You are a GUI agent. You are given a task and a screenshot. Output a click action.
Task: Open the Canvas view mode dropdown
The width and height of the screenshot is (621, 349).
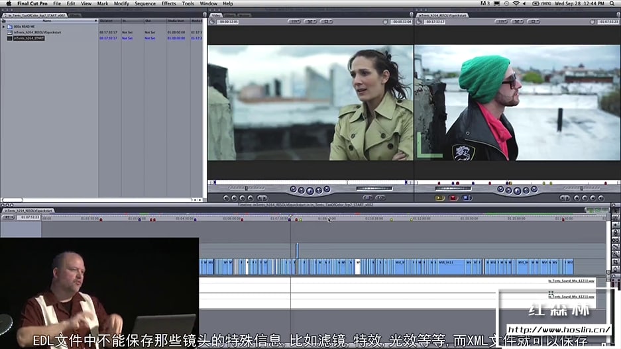(x=534, y=21)
